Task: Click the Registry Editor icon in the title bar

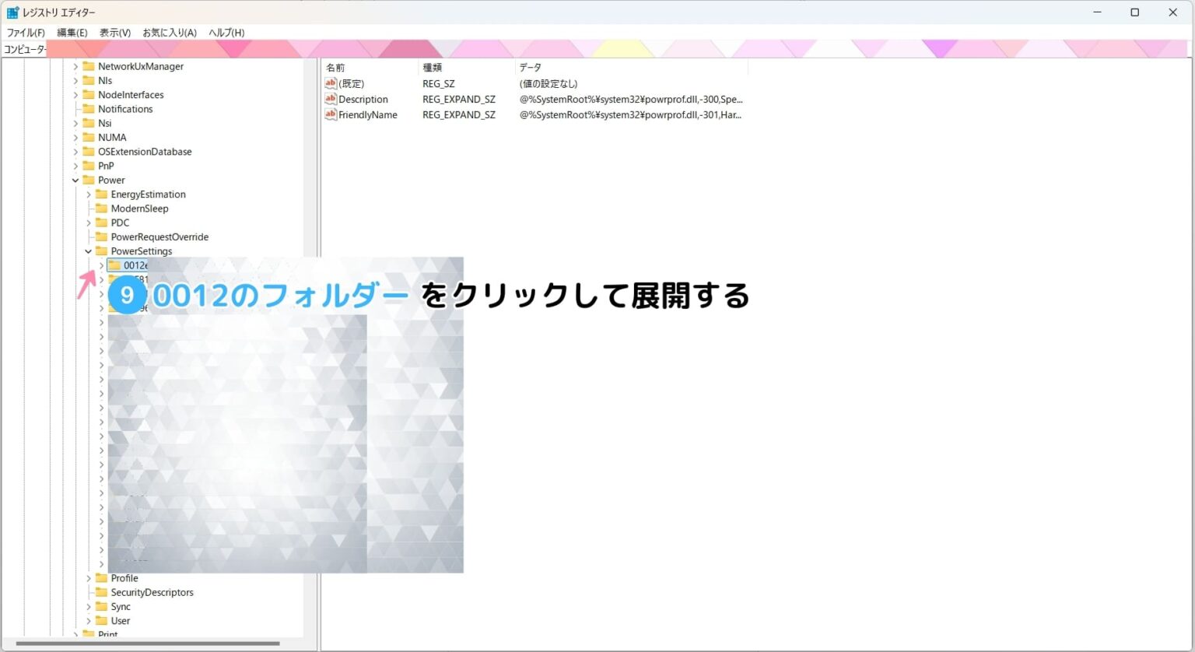Action: 11,12
